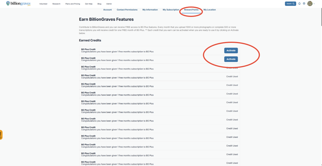Switch to the Account tab

[x=108, y=10]
